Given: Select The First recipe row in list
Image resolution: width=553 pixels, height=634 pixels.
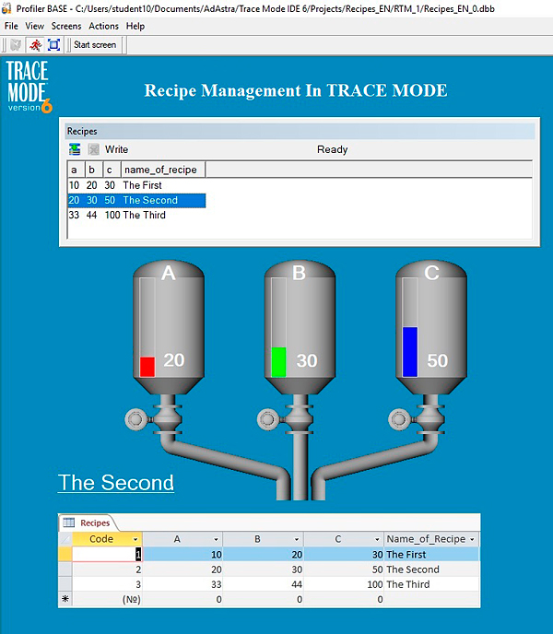Looking at the screenshot, I should click(x=136, y=185).
